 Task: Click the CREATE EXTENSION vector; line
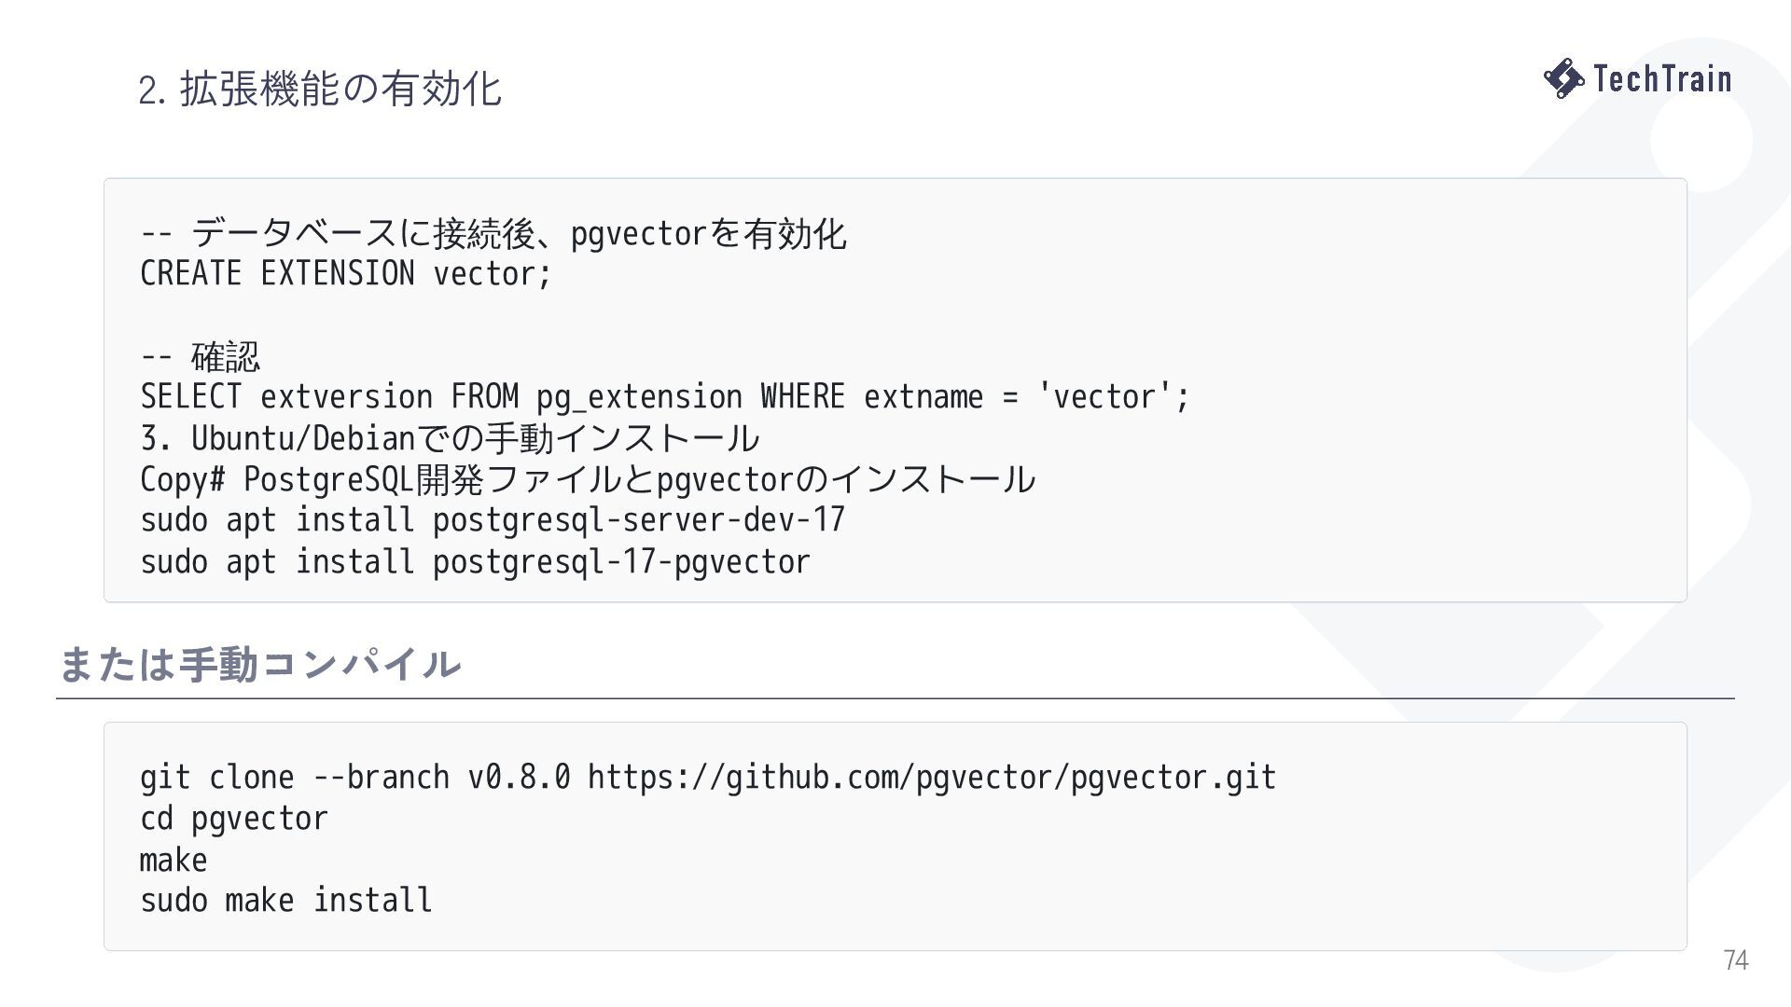click(x=346, y=274)
